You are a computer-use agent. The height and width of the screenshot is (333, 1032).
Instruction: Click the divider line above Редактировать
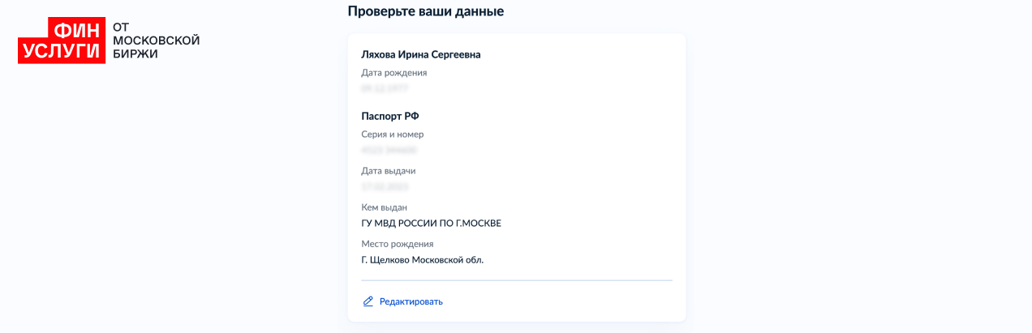tap(517, 280)
